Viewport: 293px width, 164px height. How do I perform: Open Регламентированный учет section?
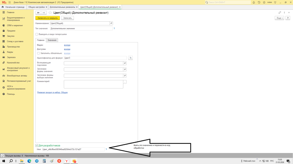coord(19,81)
